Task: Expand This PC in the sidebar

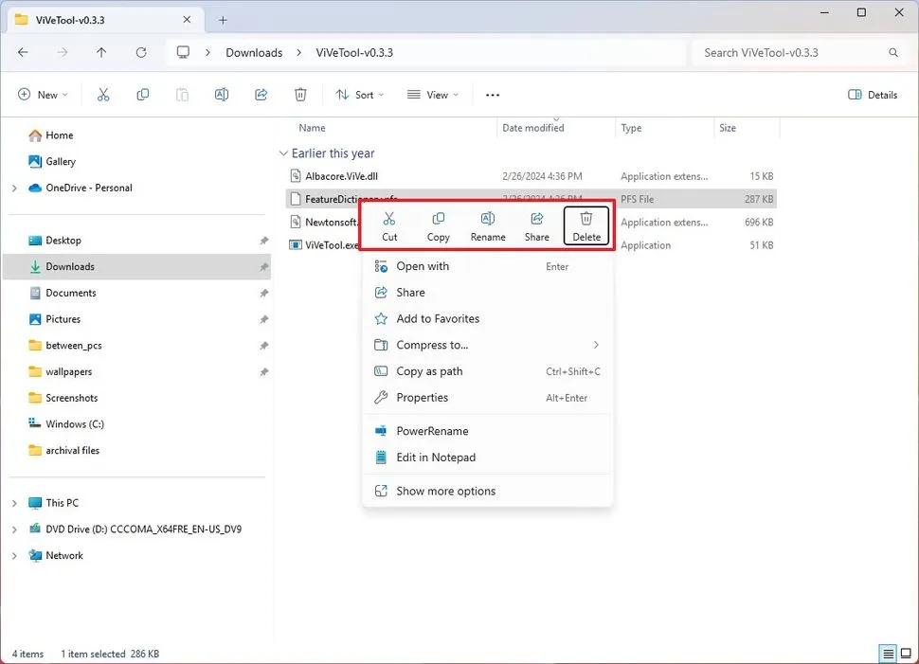Action: pyautogui.click(x=15, y=502)
